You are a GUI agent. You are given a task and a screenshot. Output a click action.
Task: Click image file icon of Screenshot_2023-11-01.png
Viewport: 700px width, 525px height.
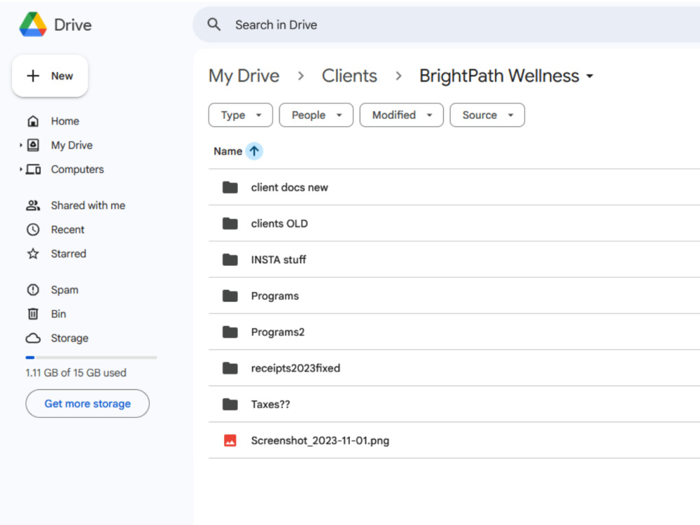230,440
